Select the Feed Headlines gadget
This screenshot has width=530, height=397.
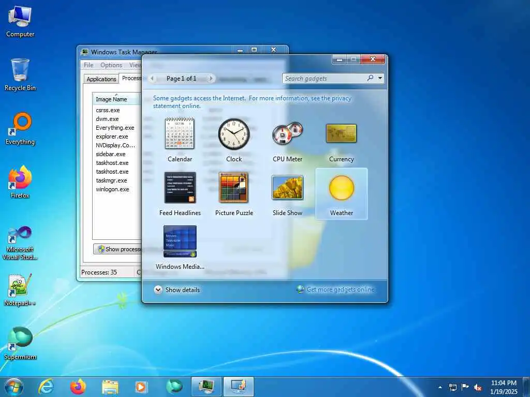(180, 193)
